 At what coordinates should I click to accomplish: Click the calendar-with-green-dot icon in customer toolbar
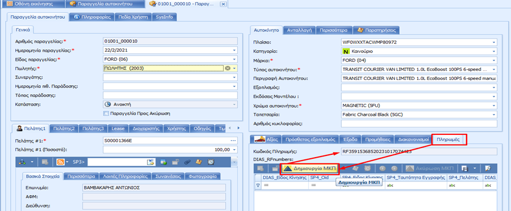pos(164,162)
